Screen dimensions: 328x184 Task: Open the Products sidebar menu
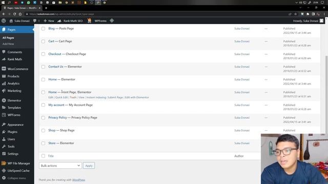13,76
